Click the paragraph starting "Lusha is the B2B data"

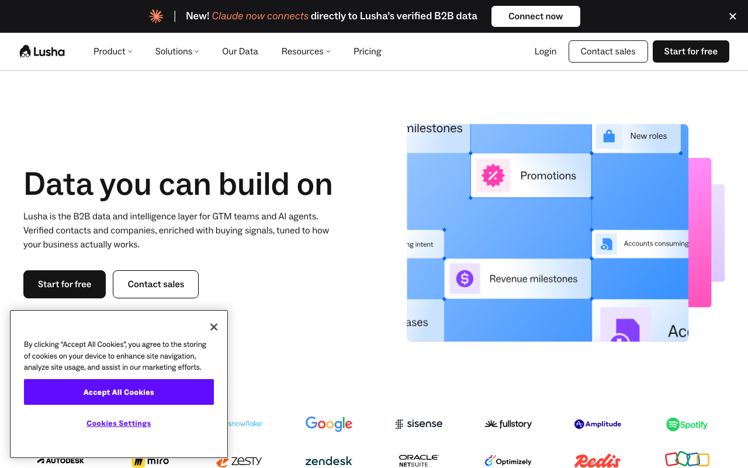click(176, 230)
